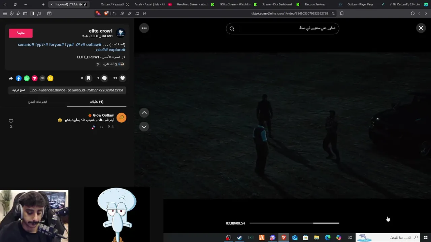The width and height of the screenshot is (431, 242).
Task: Open Discord from the taskbar
Action: pos(272,238)
